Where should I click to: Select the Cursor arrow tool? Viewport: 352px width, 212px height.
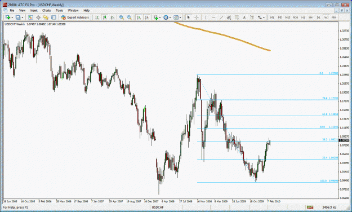pyautogui.click(x=189, y=17)
